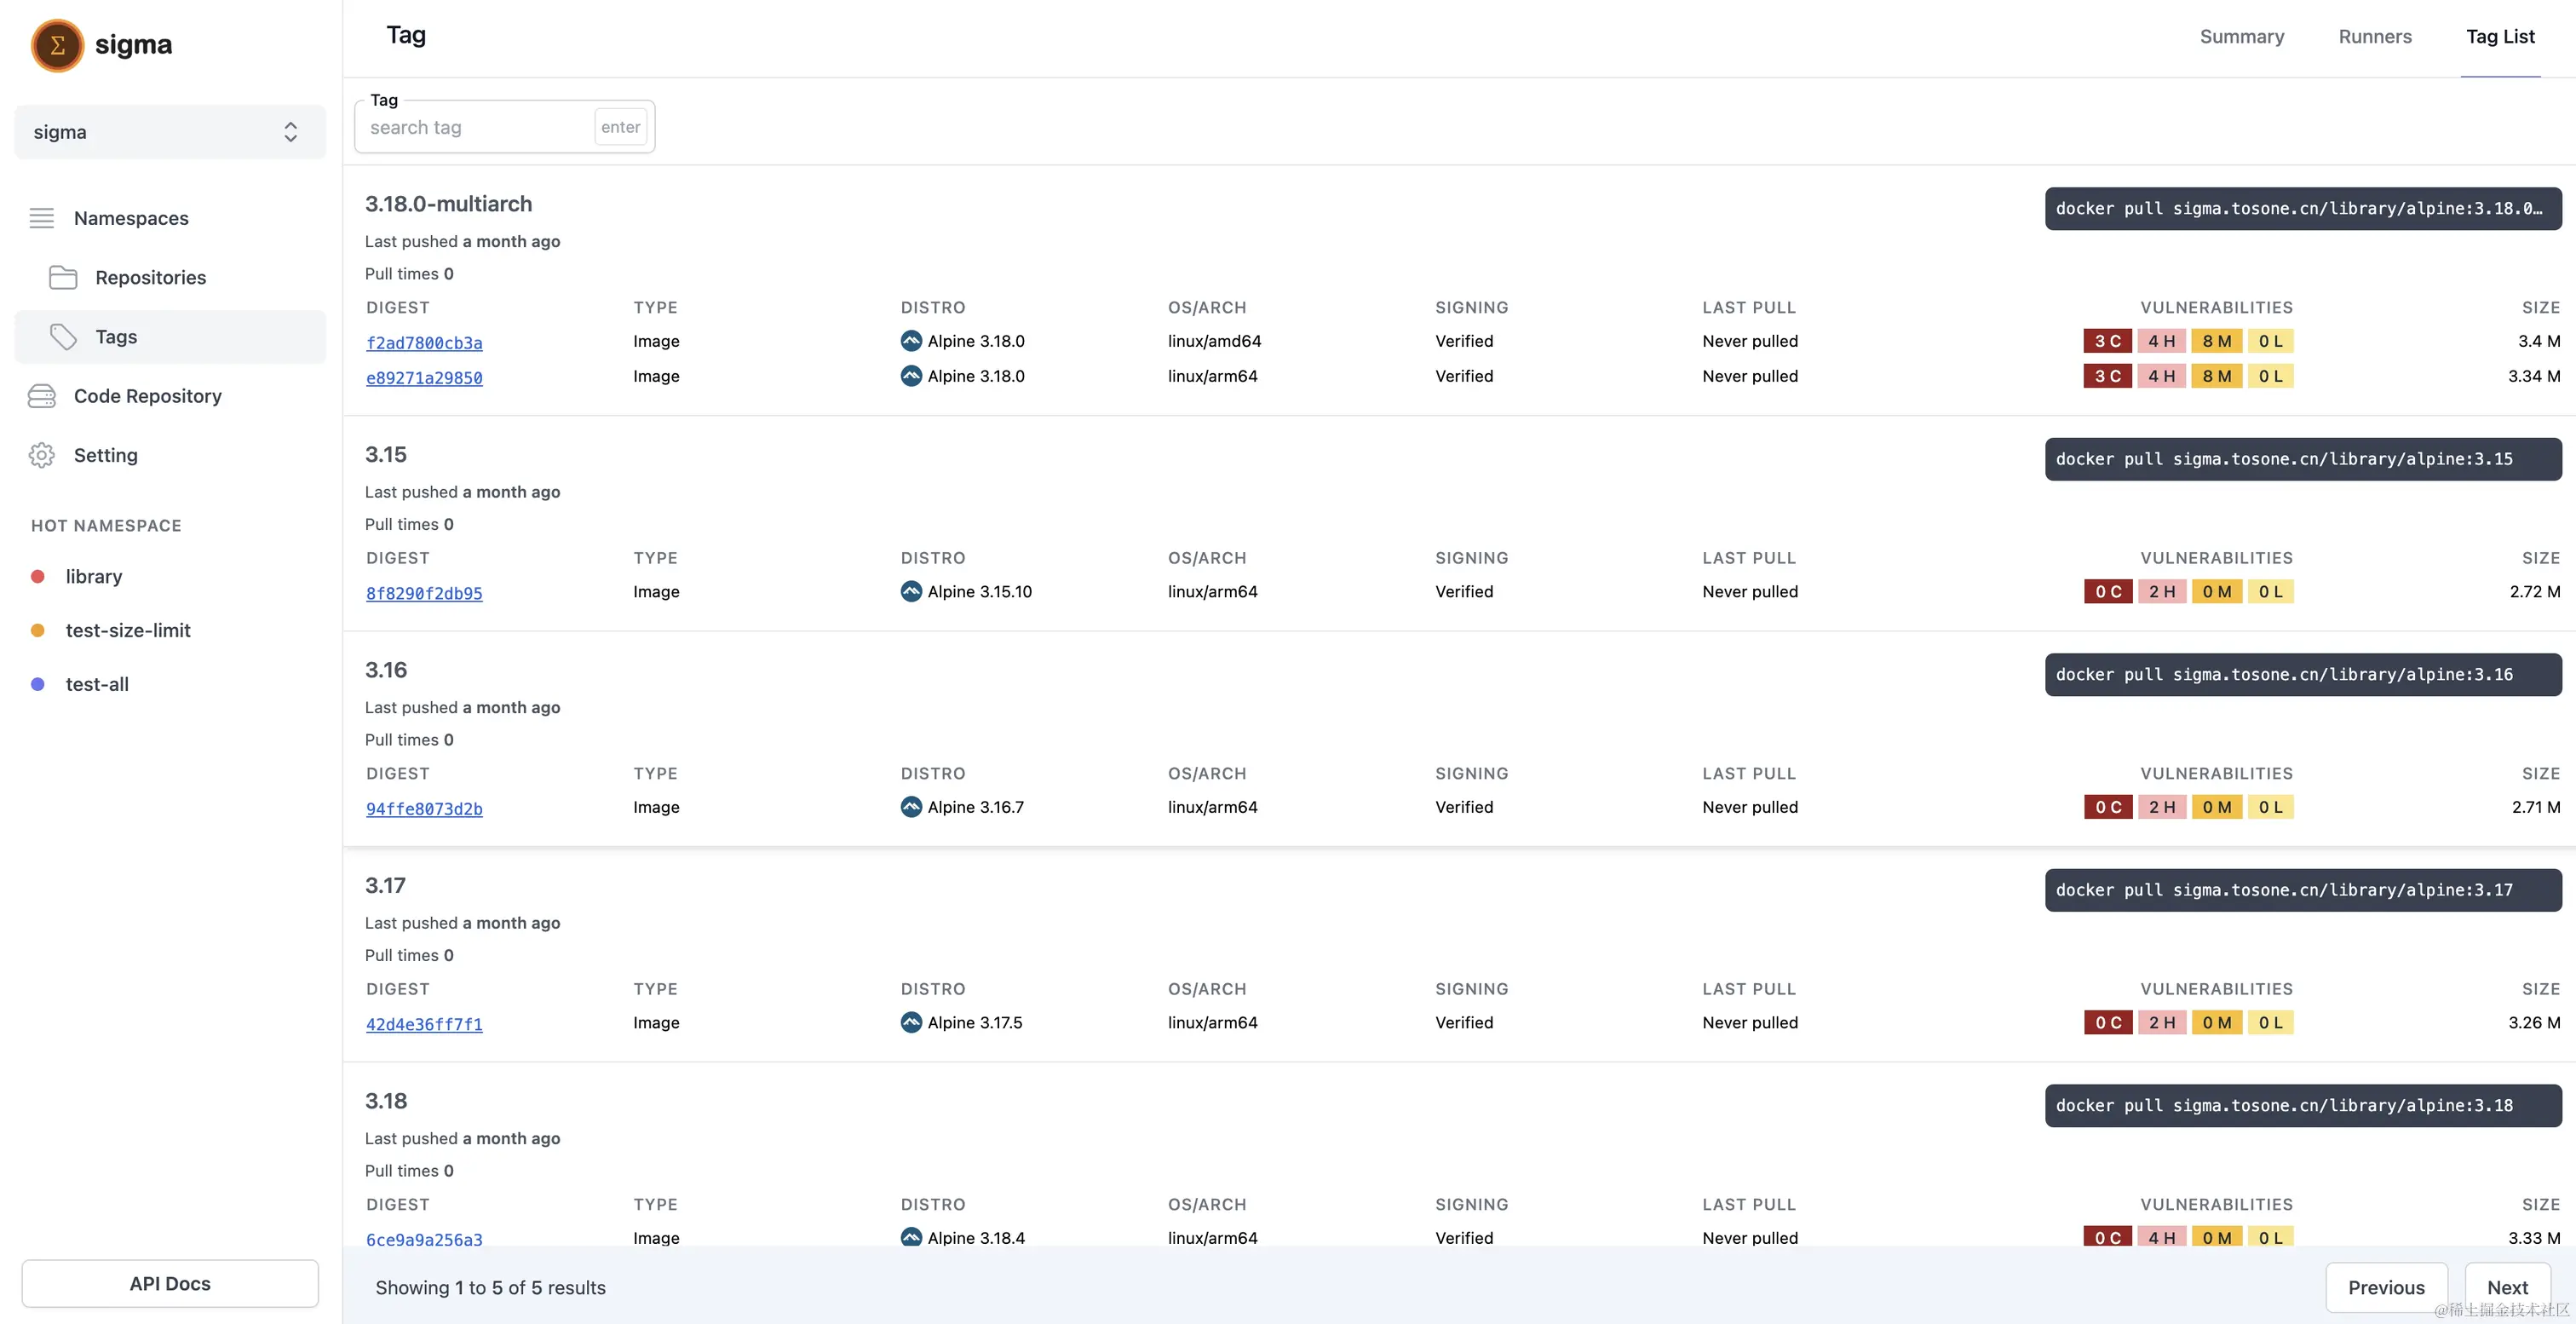Screen dimensions: 2576x1324
Task: Click the 3 C critical badge for linux/amd64
Action: pyautogui.click(x=2107, y=341)
